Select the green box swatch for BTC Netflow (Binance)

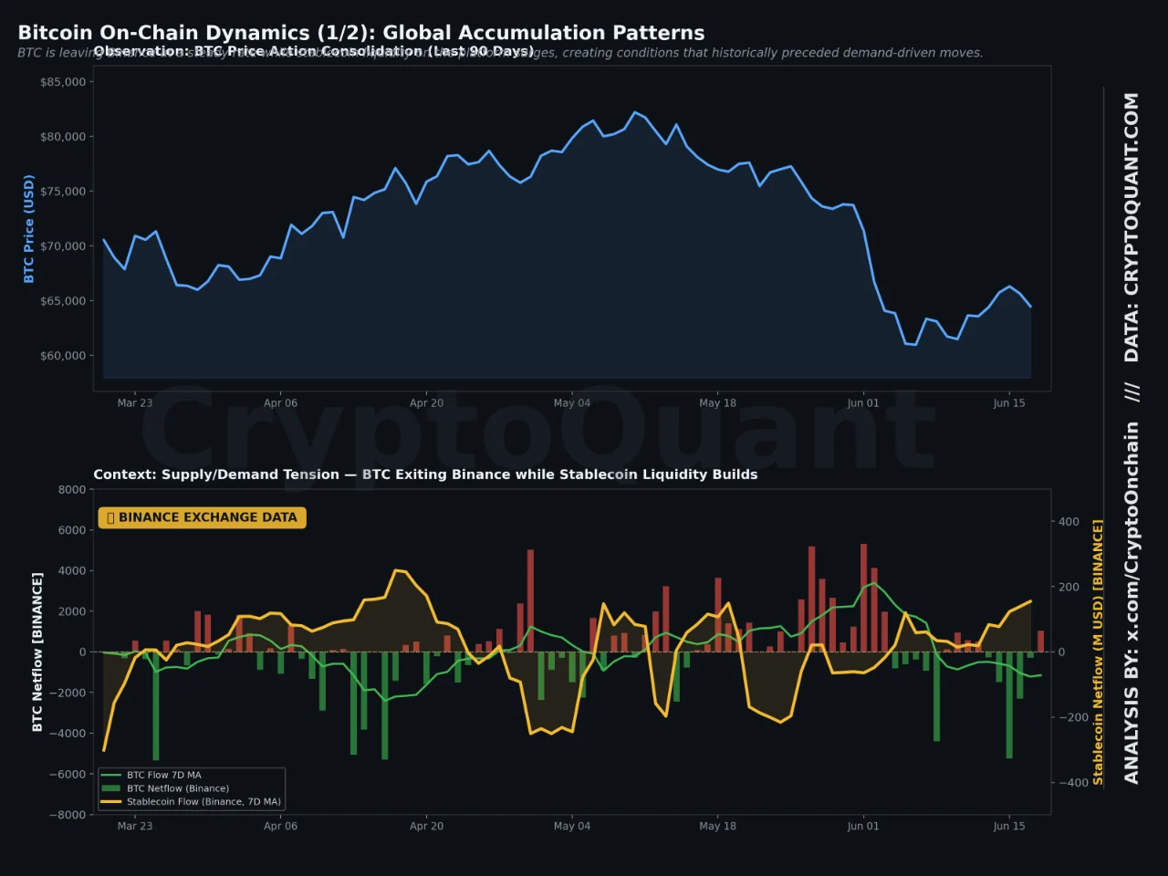click(111, 788)
